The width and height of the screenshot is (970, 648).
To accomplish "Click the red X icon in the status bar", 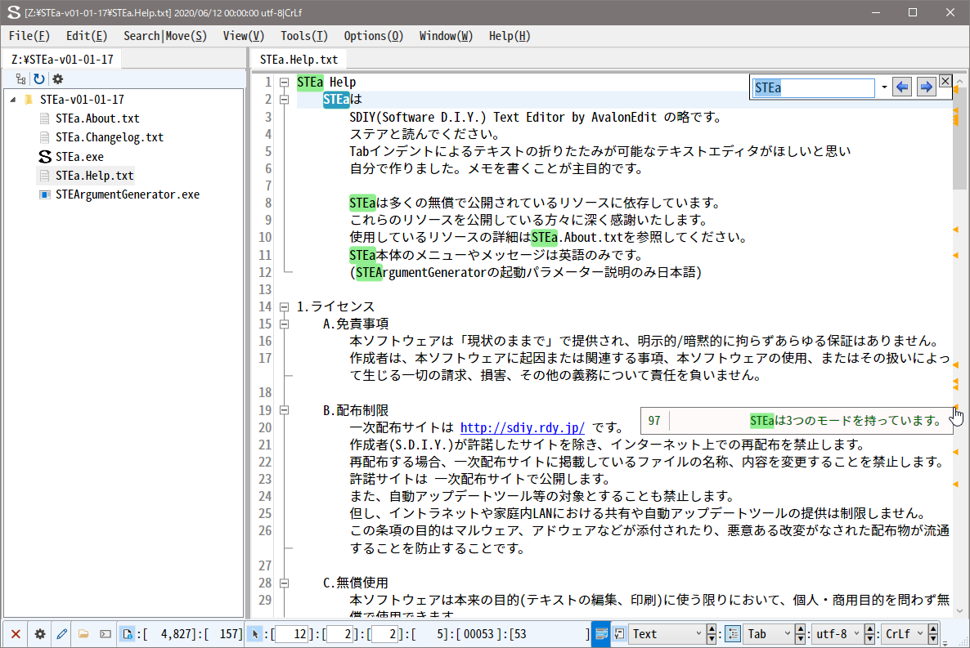I will pyautogui.click(x=16, y=634).
